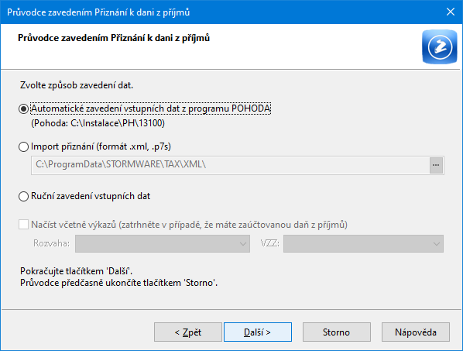Click the XML import path field
463x351 pixels.
(230, 165)
